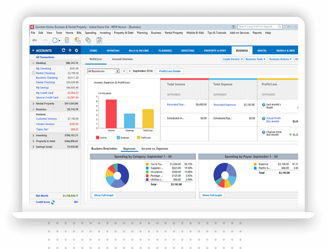Open the Customer Invoices account
Viewport: 327px width, 249px height.
(46, 119)
